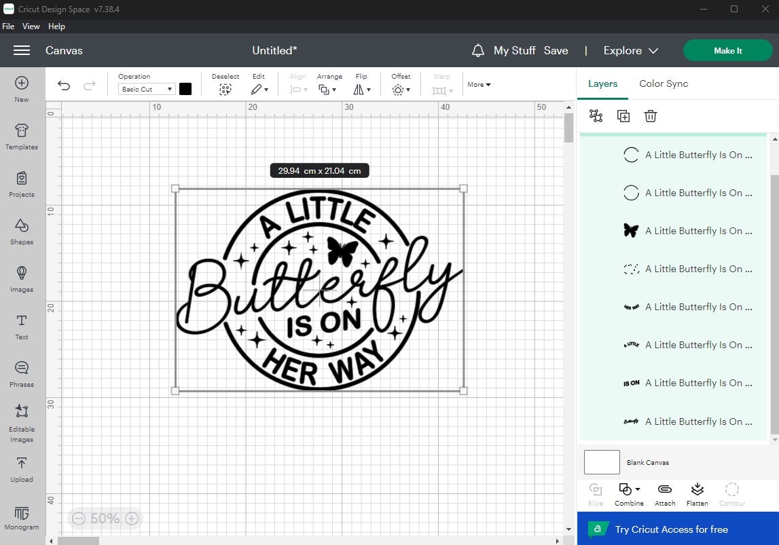Open the hamburger main menu

click(x=21, y=50)
